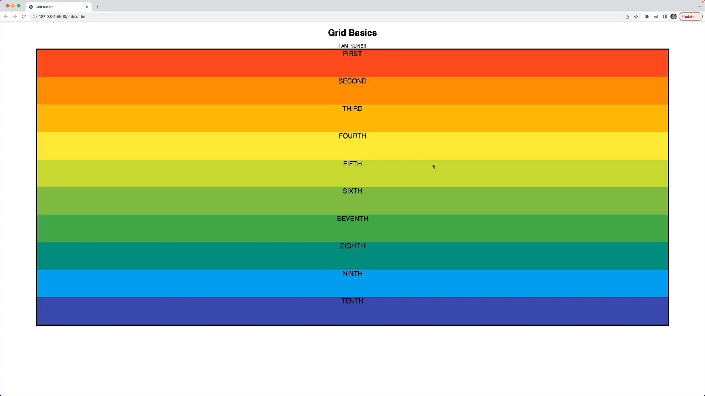
Task: Click the red FIRST grid row
Action: click(352, 63)
